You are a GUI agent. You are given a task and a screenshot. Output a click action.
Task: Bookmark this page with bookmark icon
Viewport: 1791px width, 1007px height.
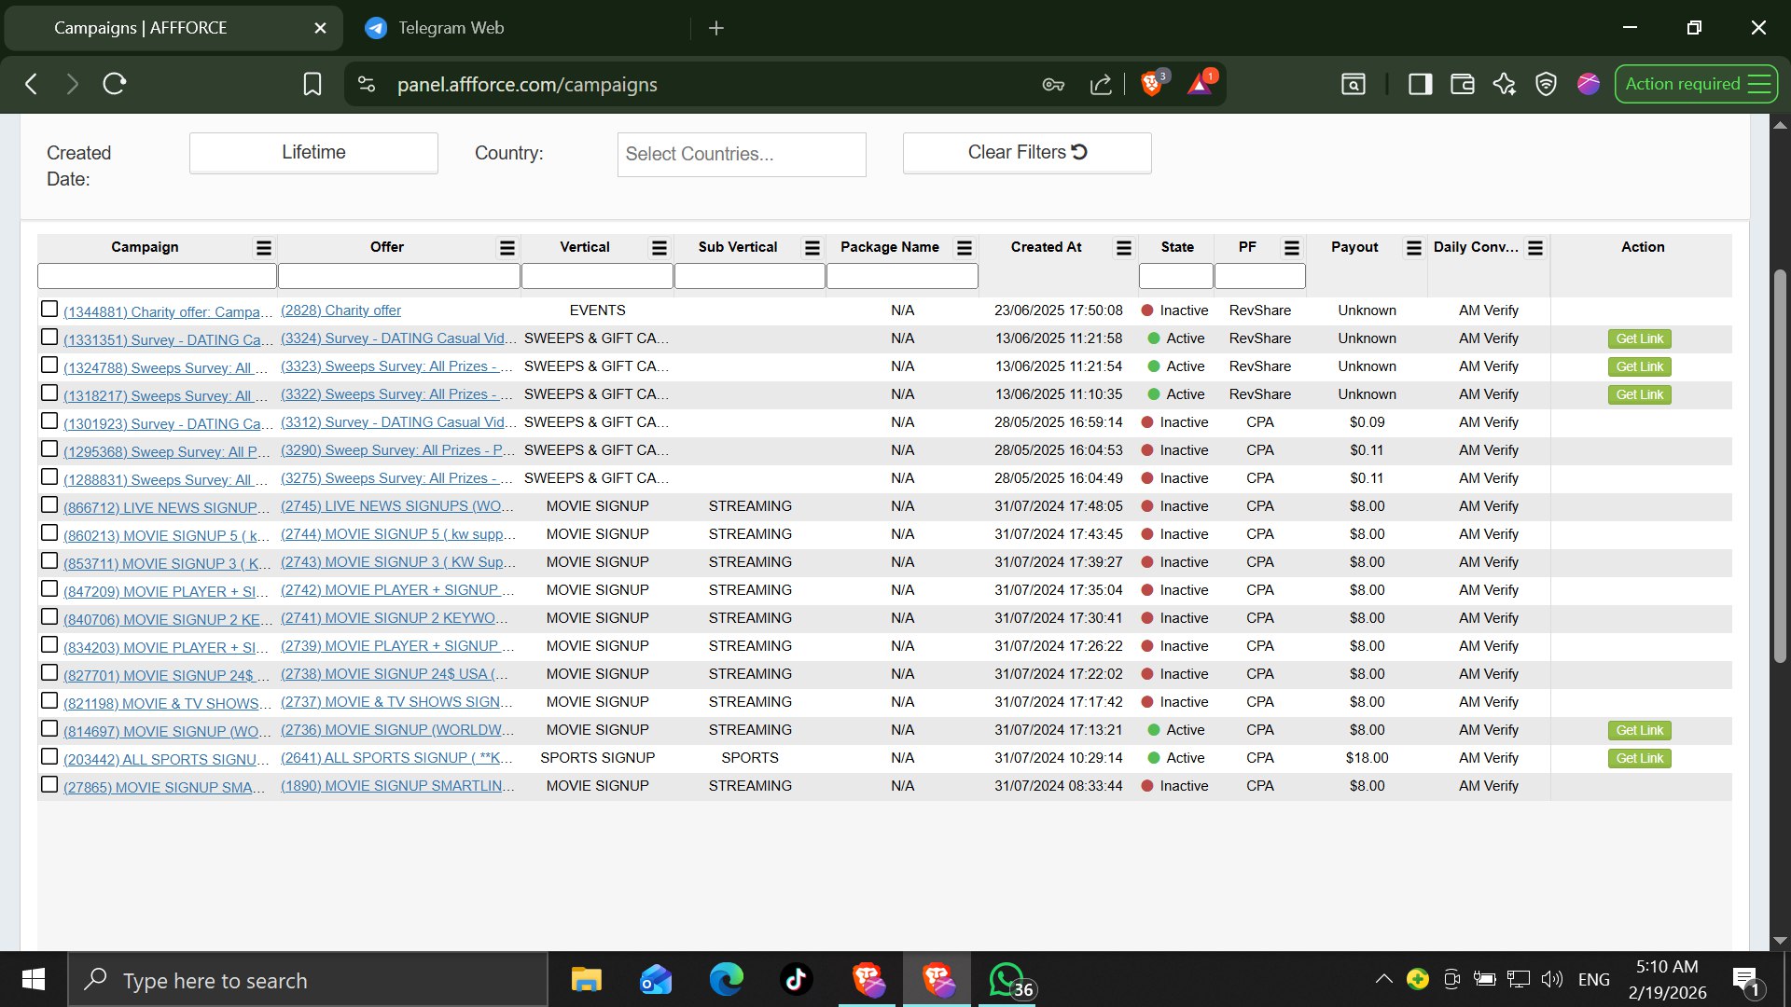pos(312,84)
